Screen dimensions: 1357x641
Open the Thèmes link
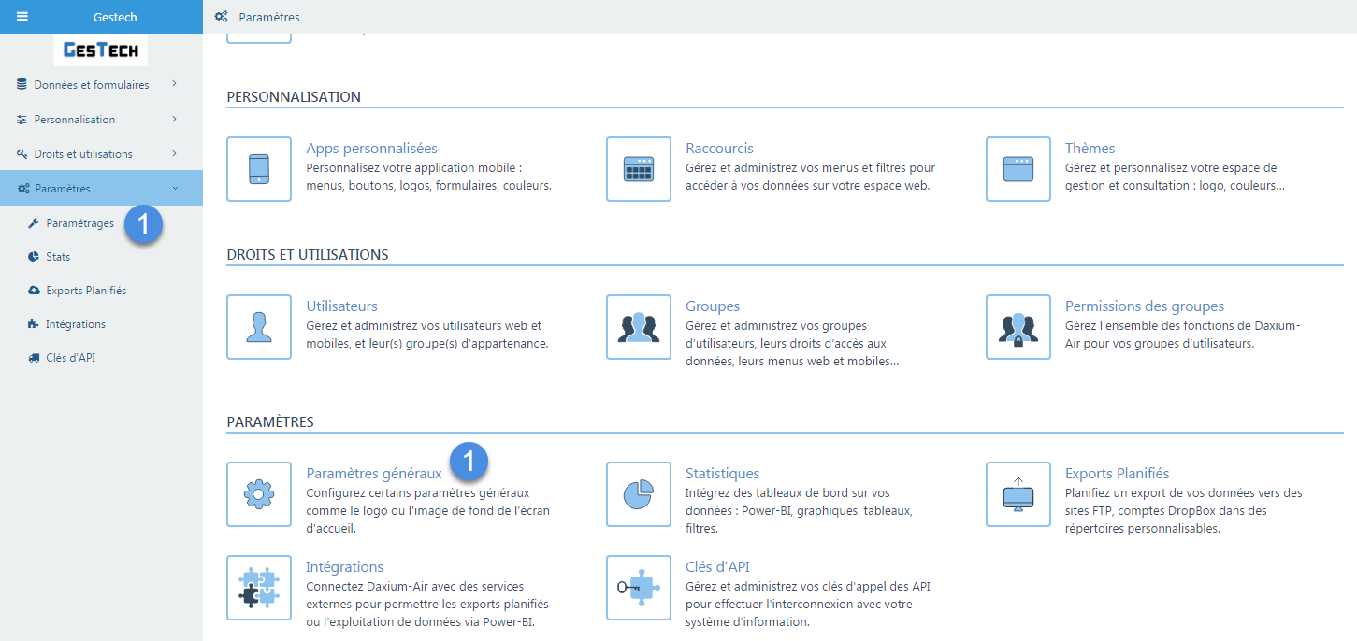(x=1090, y=149)
